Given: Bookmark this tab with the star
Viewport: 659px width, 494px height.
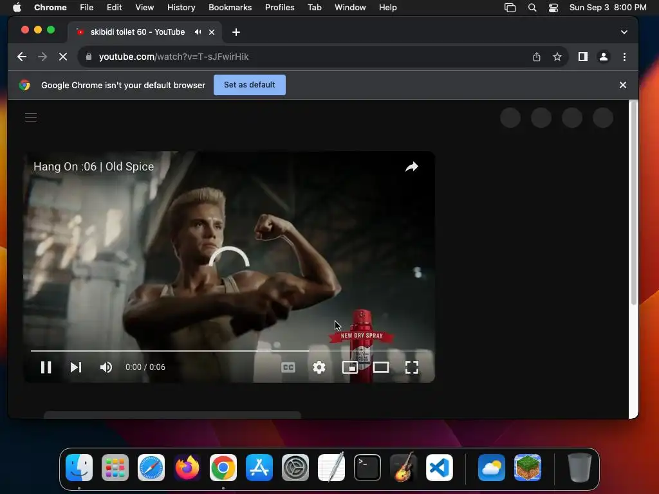Looking at the screenshot, I should pos(557,57).
